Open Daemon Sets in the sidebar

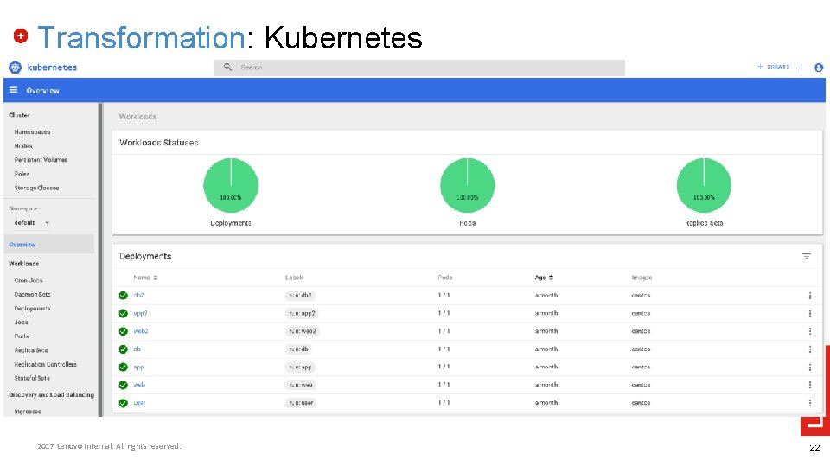[x=32, y=294]
